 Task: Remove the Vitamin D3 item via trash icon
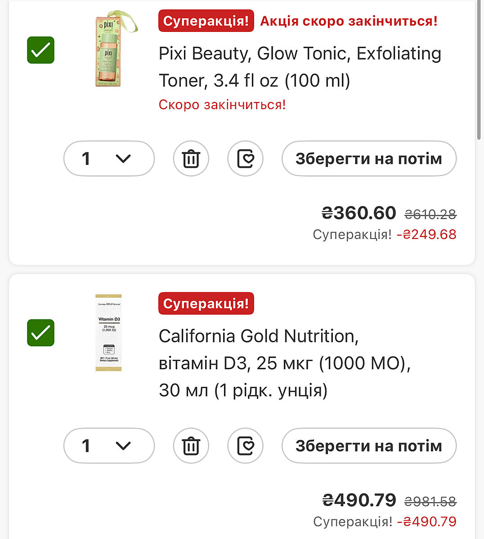(191, 446)
